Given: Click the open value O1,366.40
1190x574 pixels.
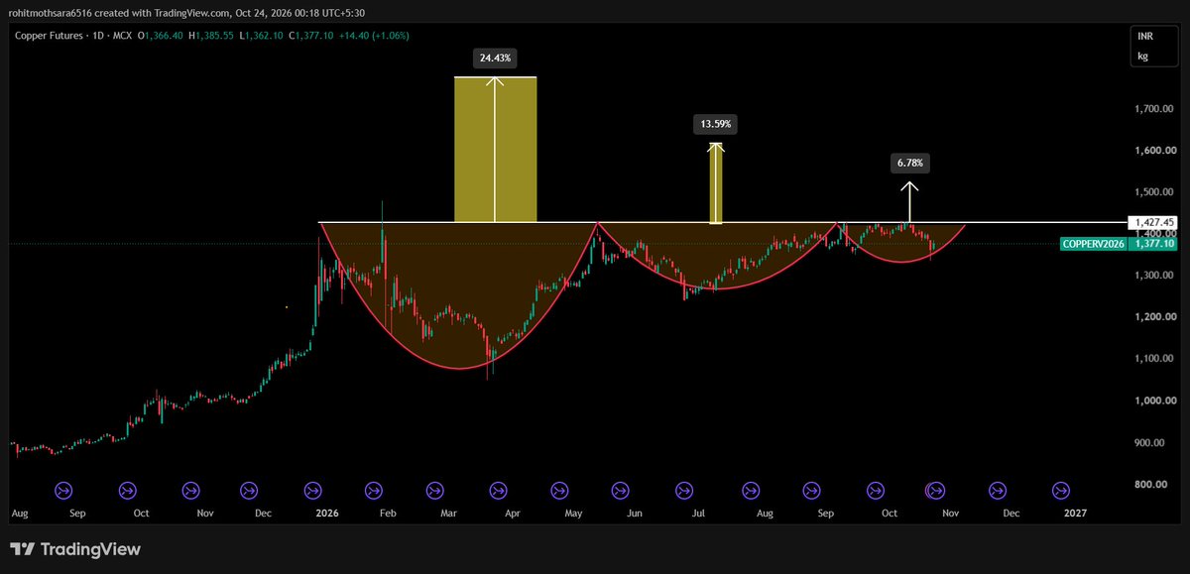Looking at the screenshot, I should click(x=163, y=36).
